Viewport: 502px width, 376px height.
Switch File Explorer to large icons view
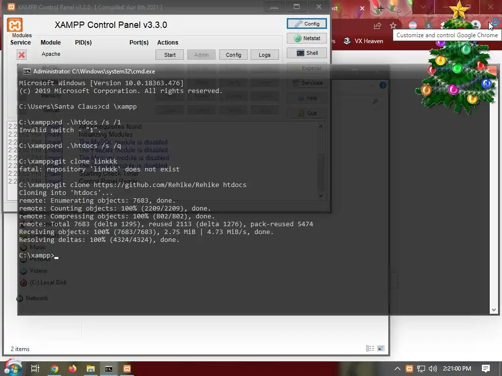380,348
